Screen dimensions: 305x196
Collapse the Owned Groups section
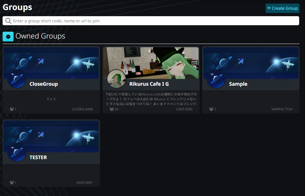[8, 37]
